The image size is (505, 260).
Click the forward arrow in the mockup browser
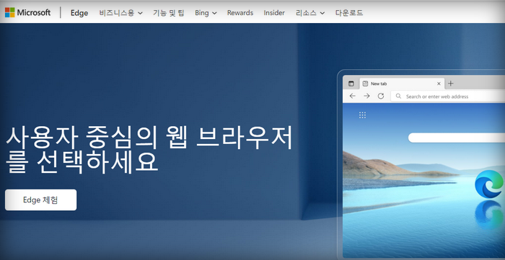tap(366, 96)
